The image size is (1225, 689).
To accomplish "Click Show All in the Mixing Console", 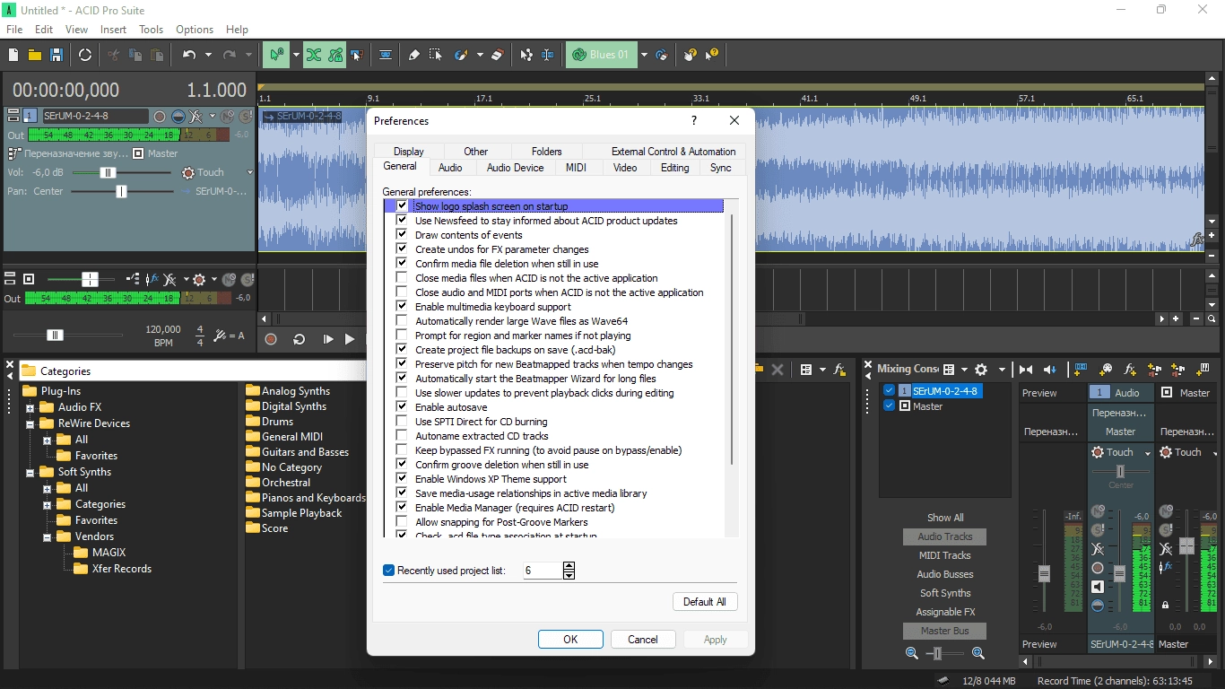I will [945, 518].
